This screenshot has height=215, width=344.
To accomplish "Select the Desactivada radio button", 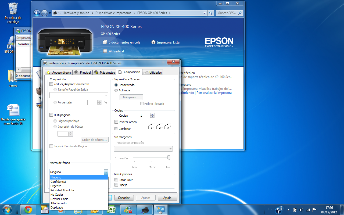I will [116, 85].
